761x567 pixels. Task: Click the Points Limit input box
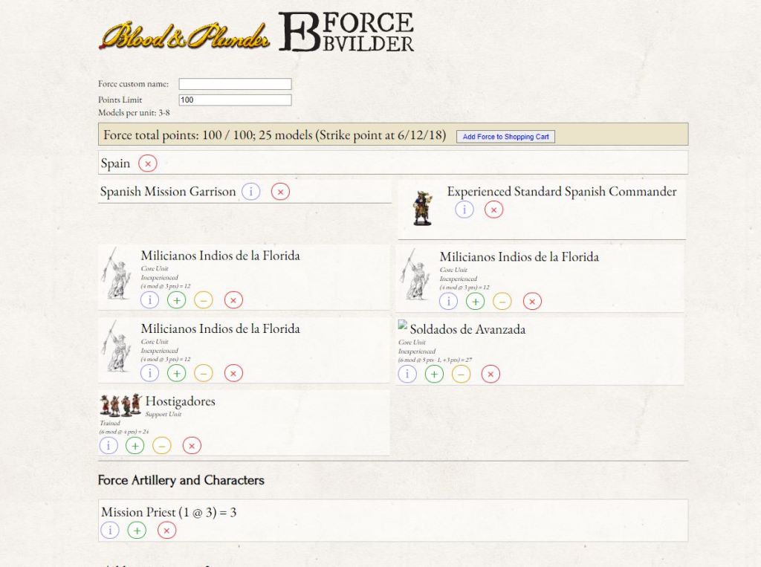235,100
